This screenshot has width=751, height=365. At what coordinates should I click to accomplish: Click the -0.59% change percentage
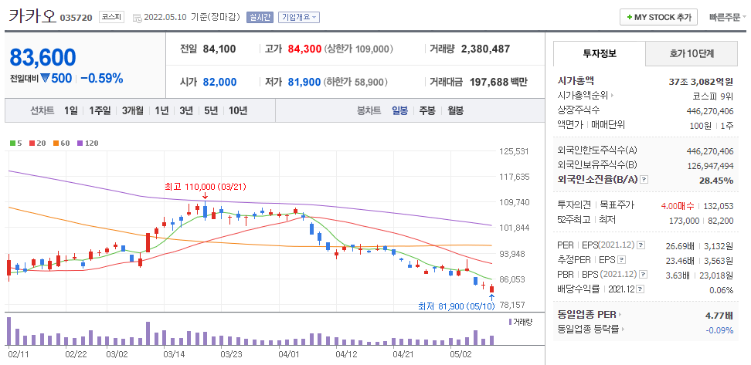(101, 78)
